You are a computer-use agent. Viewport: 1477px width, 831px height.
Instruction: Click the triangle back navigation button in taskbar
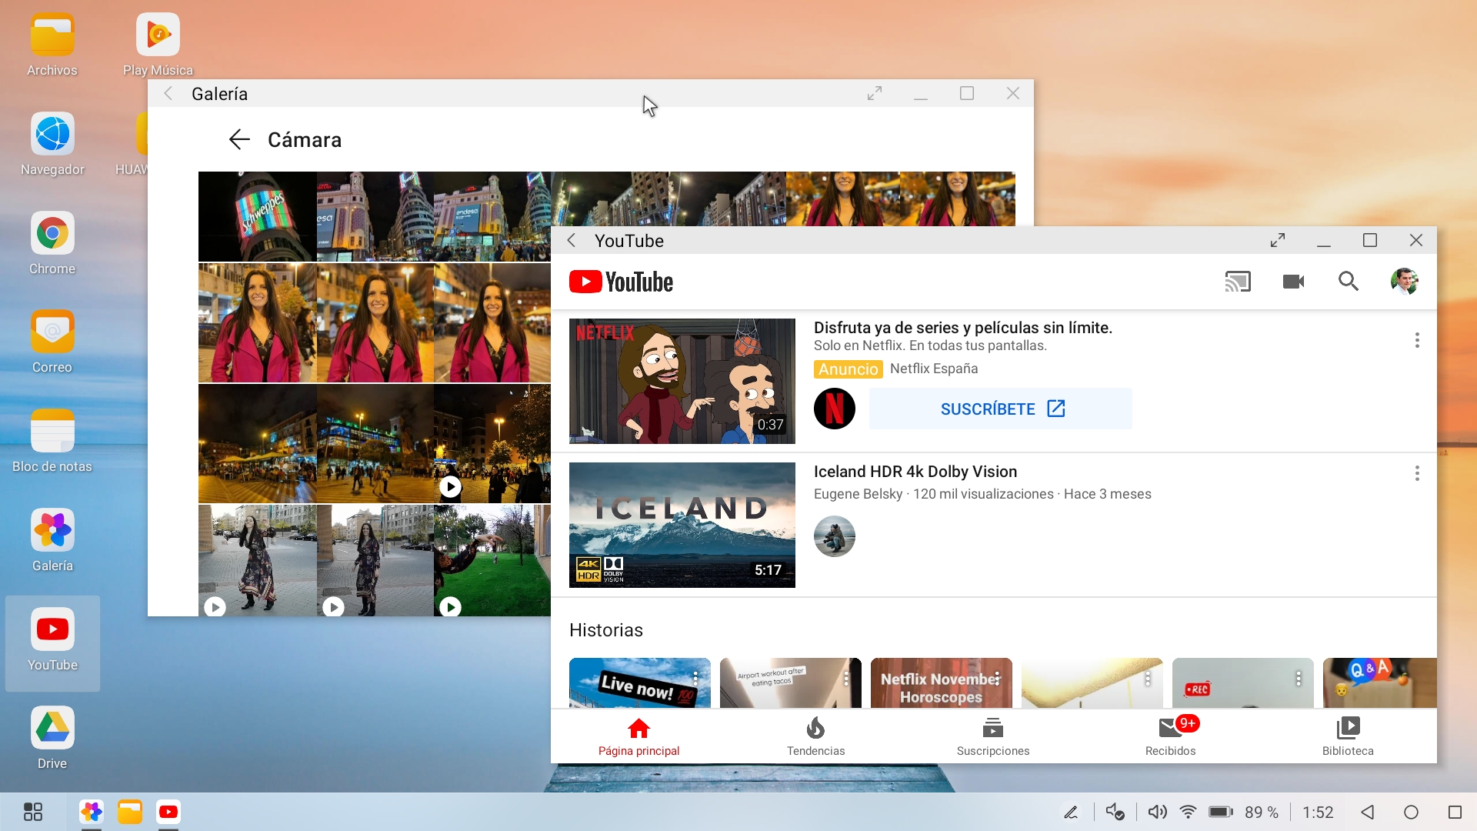pos(1368,812)
